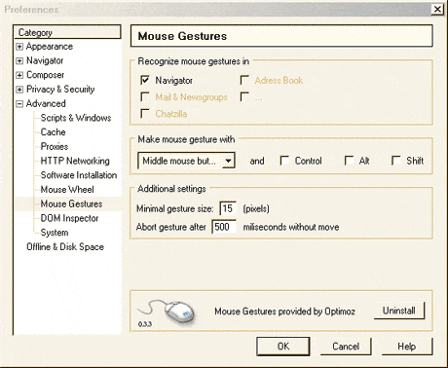The height and width of the screenshot is (368, 448).
Task: Open the Middle mouse button dropdown
Action: (x=187, y=161)
